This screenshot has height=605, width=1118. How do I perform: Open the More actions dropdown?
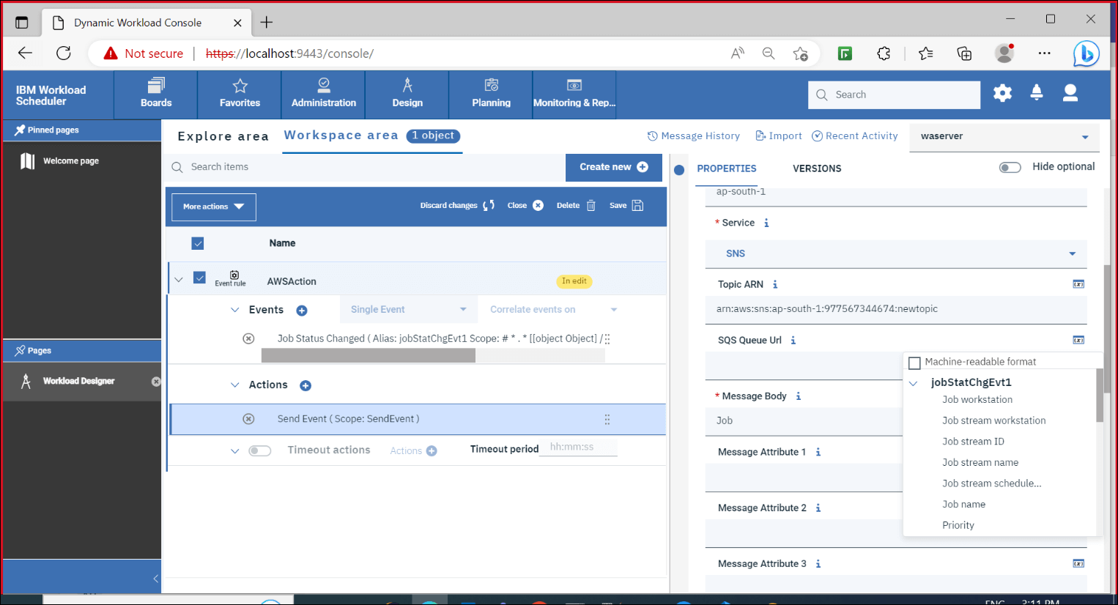click(x=214, y=207)
